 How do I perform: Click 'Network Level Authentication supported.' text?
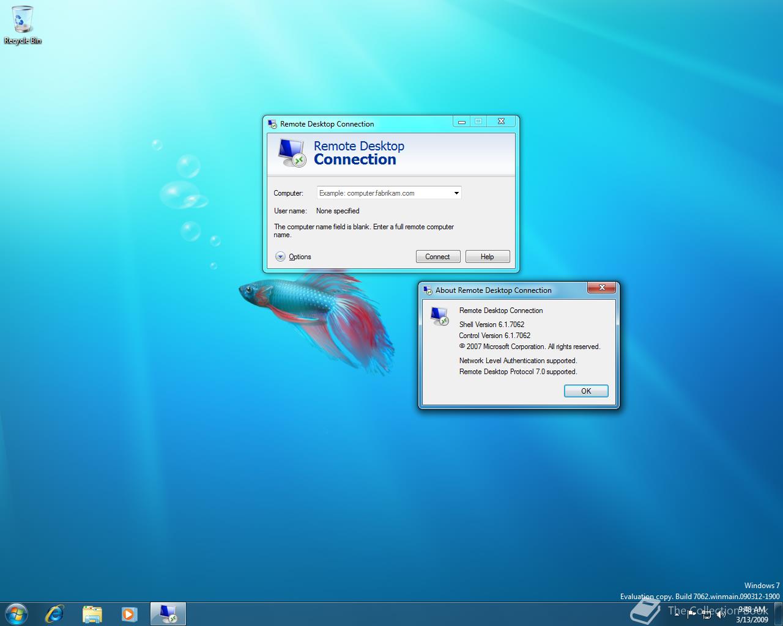(518, 361)
